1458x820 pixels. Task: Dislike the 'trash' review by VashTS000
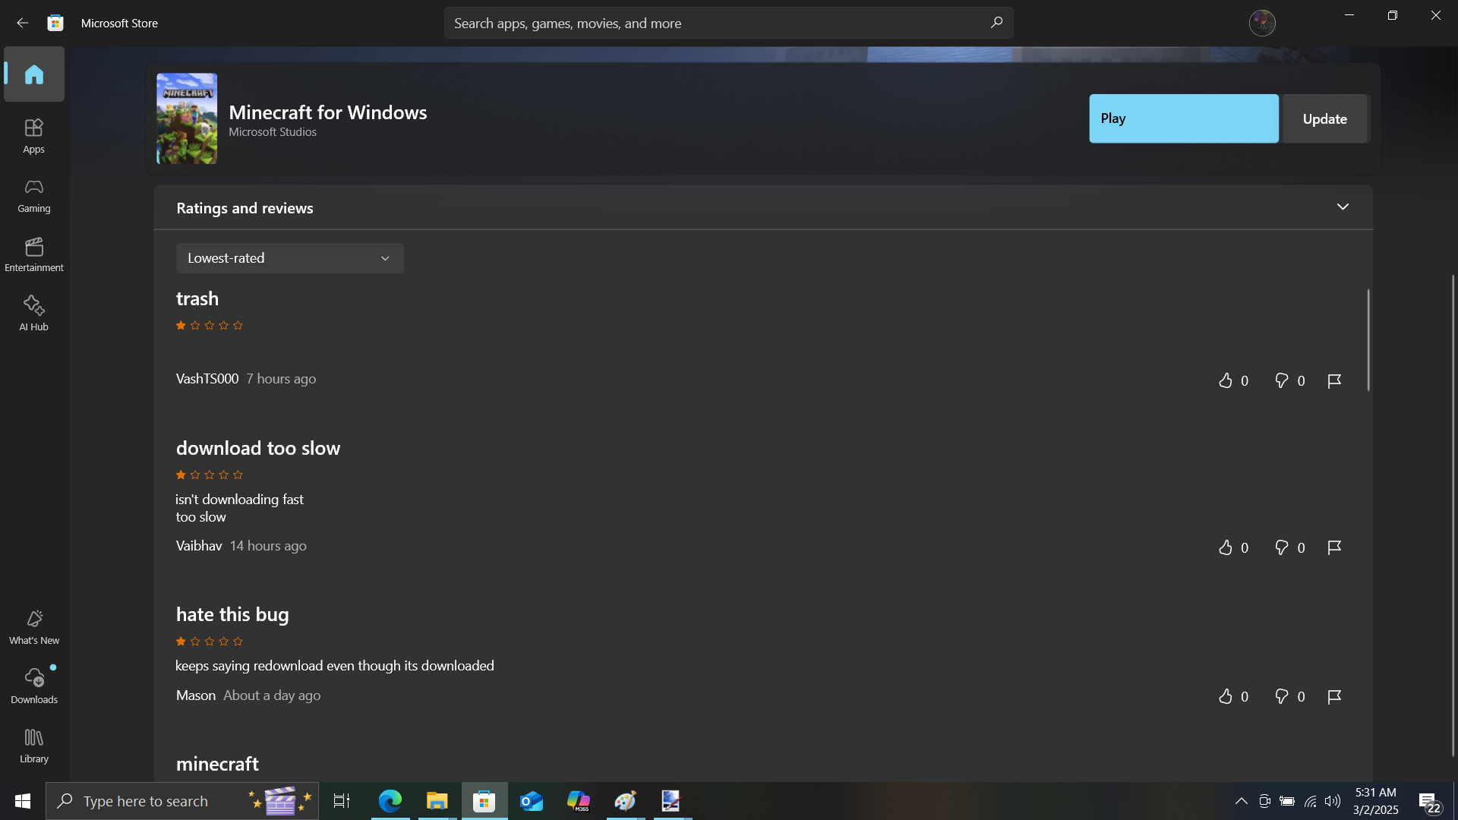pyautogui.click(x=1282, y=380)
